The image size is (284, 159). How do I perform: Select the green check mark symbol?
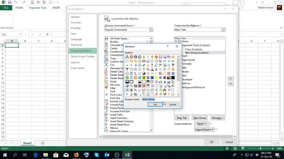[x=140, y=90]
